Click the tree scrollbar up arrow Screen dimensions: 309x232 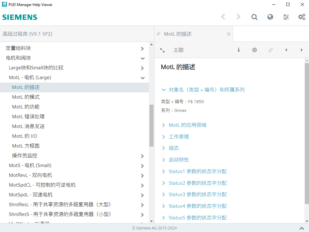pos(151,44)
